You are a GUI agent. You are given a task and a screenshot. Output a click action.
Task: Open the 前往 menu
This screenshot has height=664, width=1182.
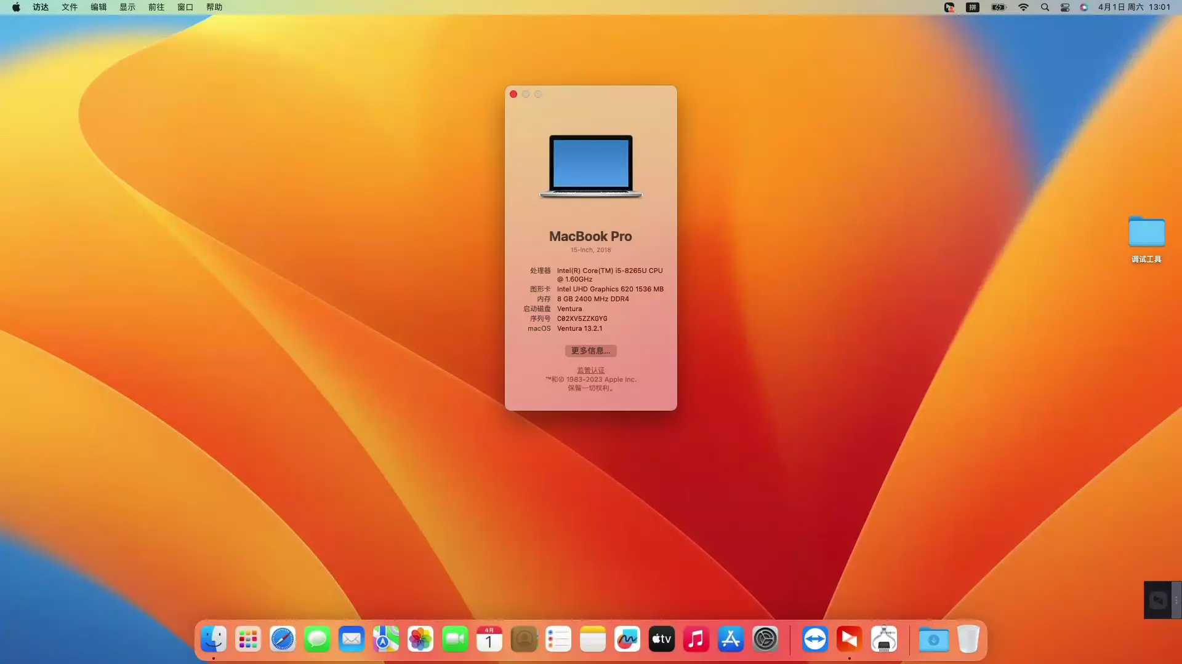(156, 7)
